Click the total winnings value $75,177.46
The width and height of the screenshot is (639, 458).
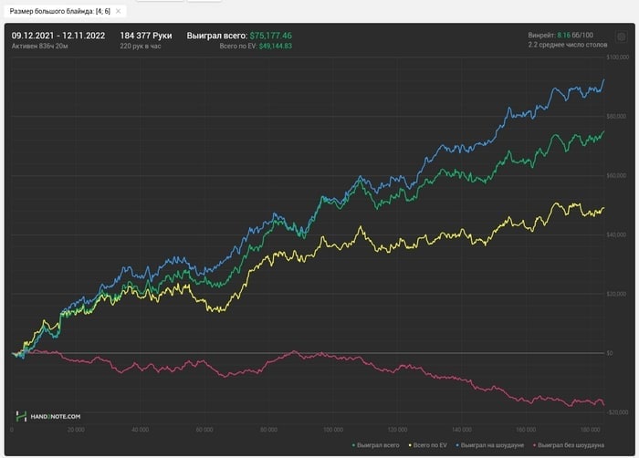270,36
